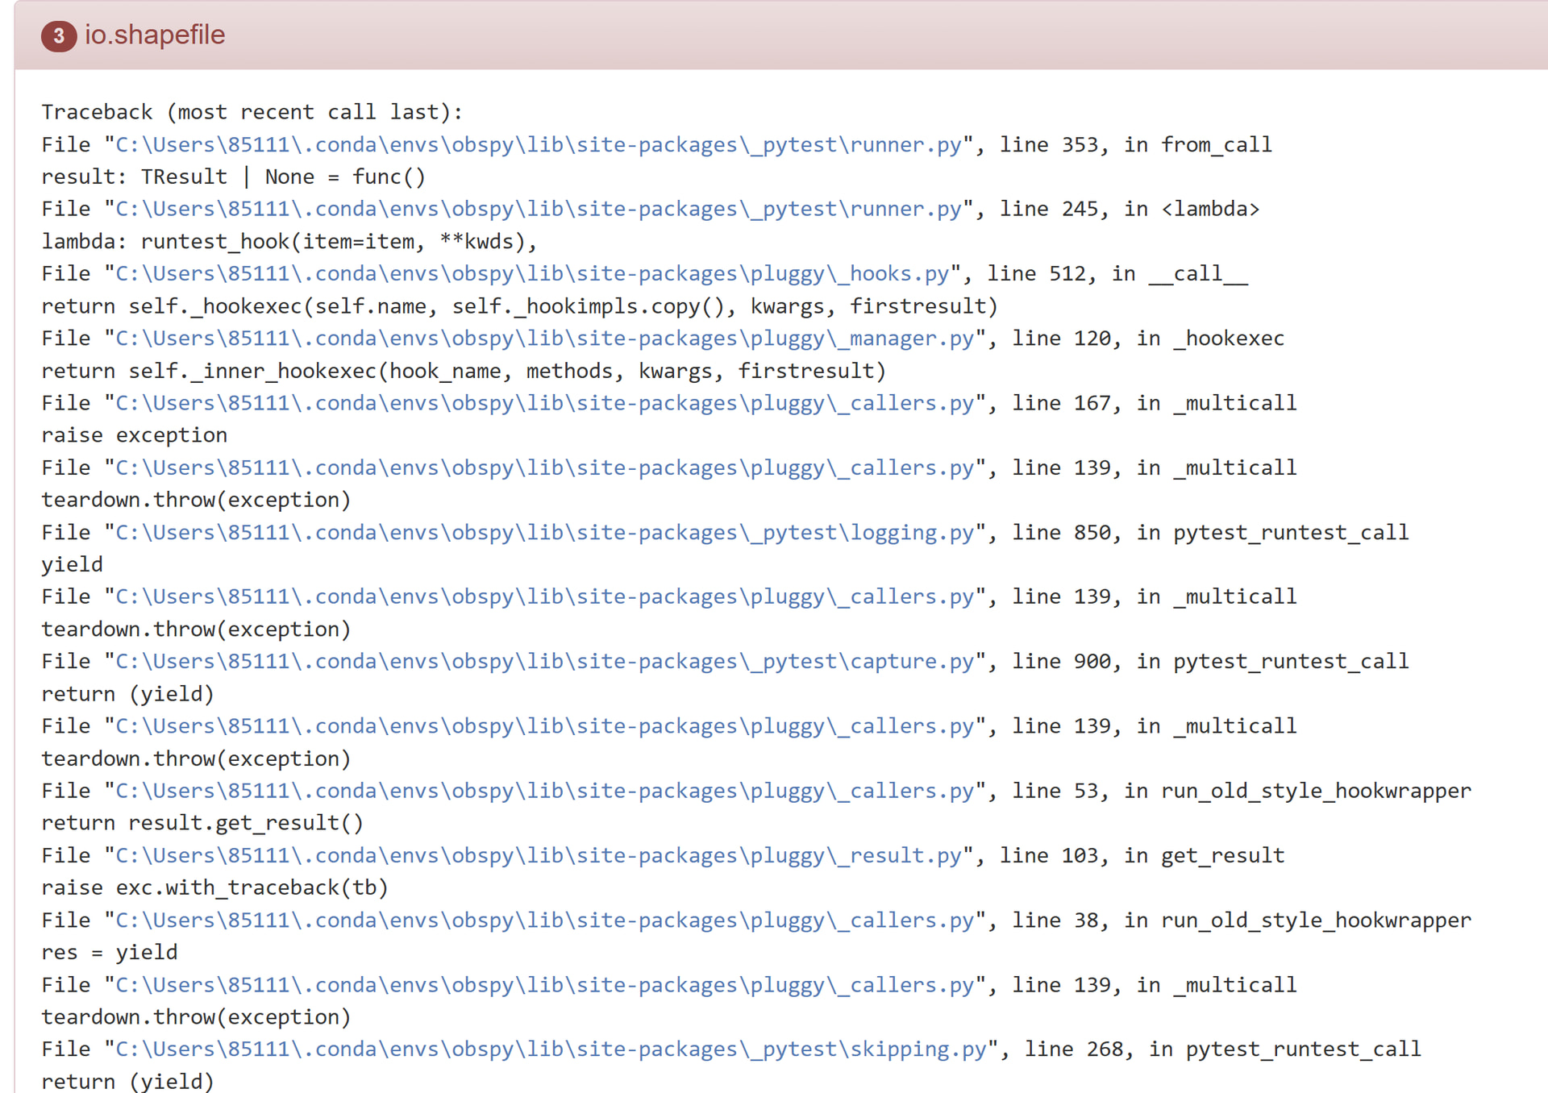Click the io.shapefile title text

pos(155,35)
